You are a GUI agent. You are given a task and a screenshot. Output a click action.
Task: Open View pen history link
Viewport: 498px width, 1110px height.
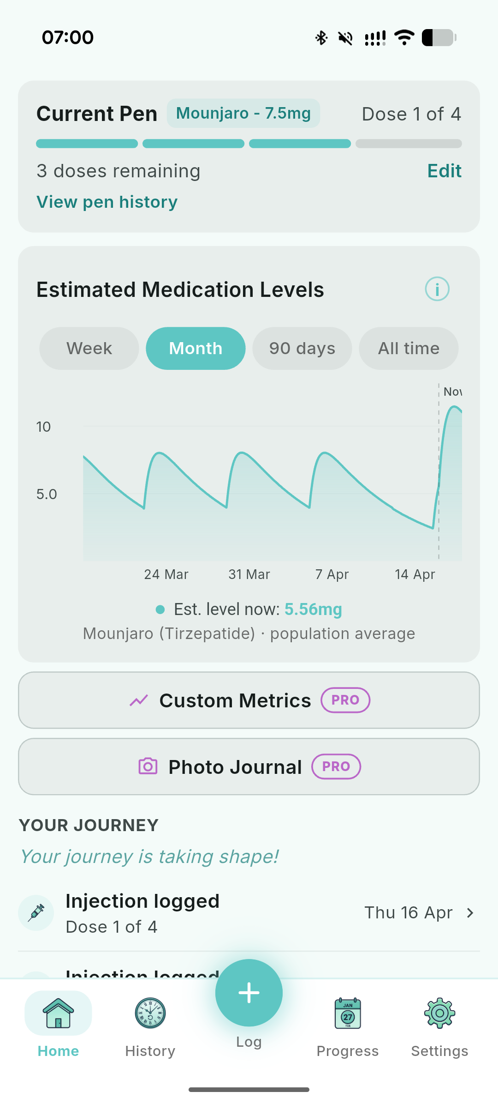pos(107,202)
